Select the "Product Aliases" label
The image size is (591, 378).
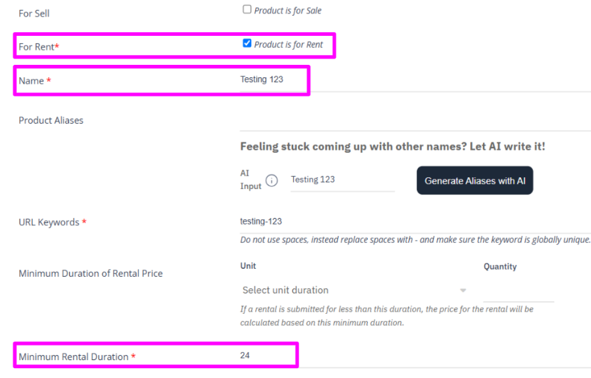tap(51, 120)
